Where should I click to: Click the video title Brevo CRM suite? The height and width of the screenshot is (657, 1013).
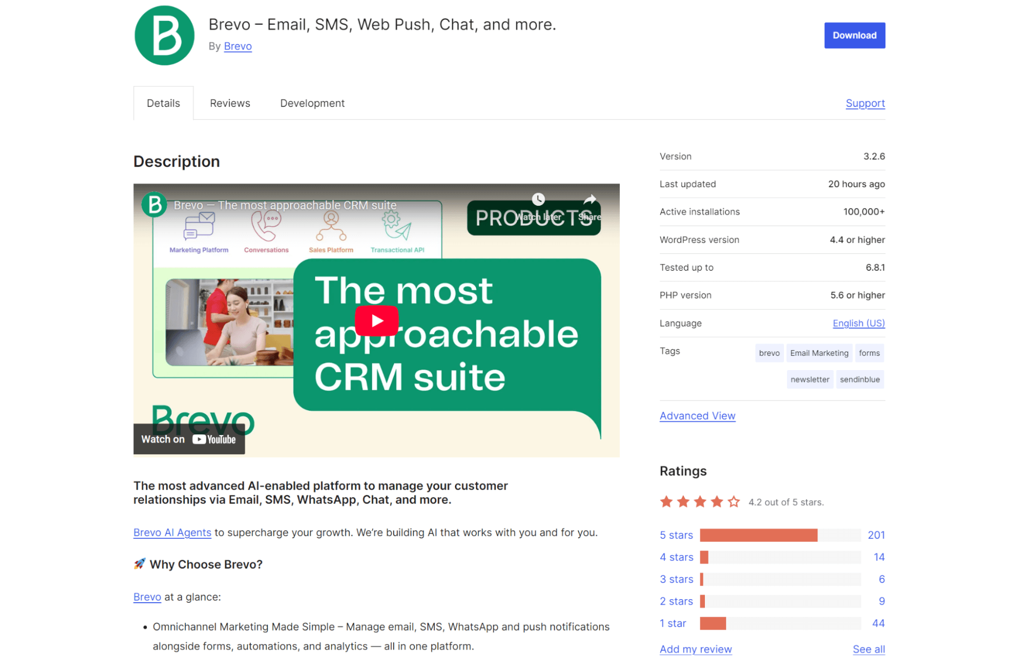tap(285, 205)
